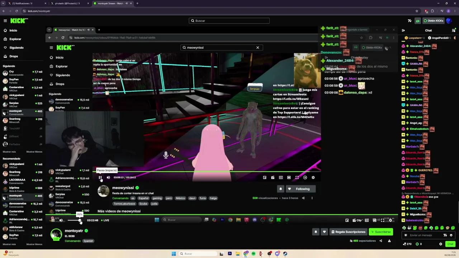Select Loopsterrr in the chat leaderboard
The height and width of the screenshot is (258, 459).
click(415, 38)
